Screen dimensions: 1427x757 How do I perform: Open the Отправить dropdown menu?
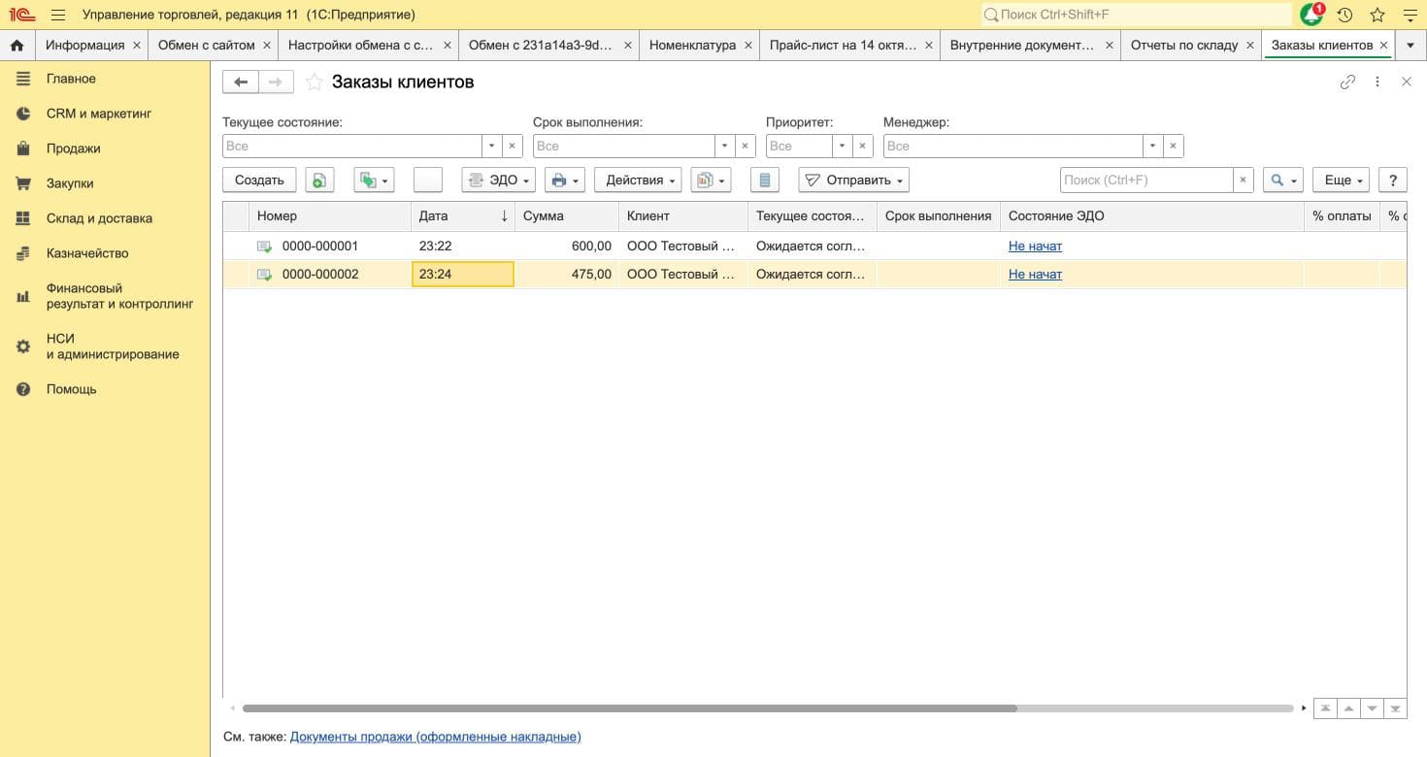pyautogui.click(x=854, y=180)
